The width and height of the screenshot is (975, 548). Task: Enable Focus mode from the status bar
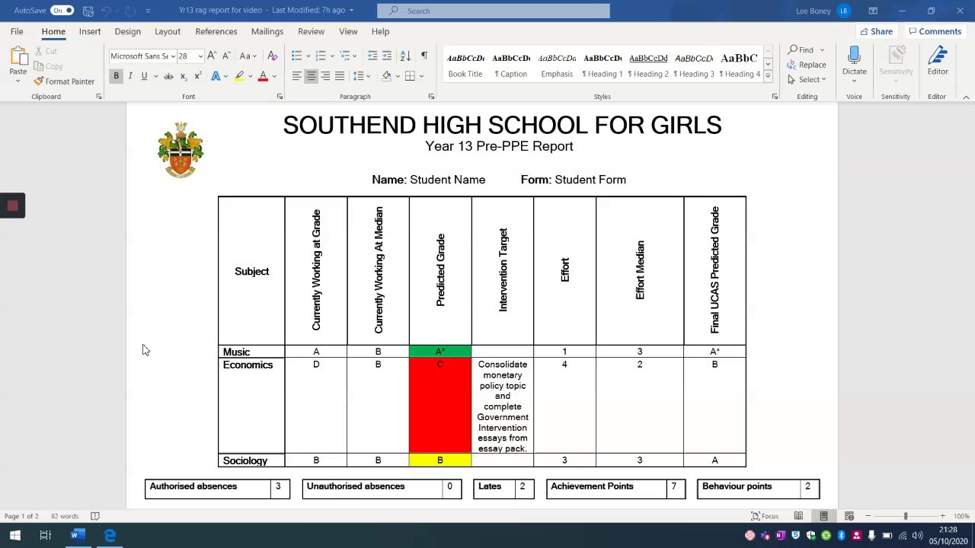click(766, 516)
